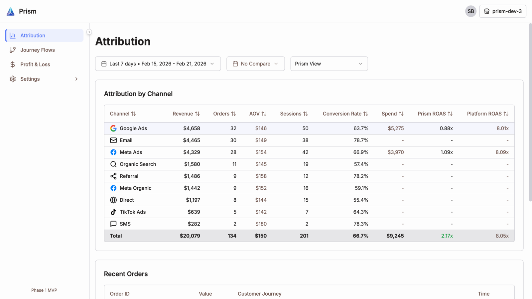Expand the Settings menu item
This screenshot has width=532, height=299.
coord(44,79)
